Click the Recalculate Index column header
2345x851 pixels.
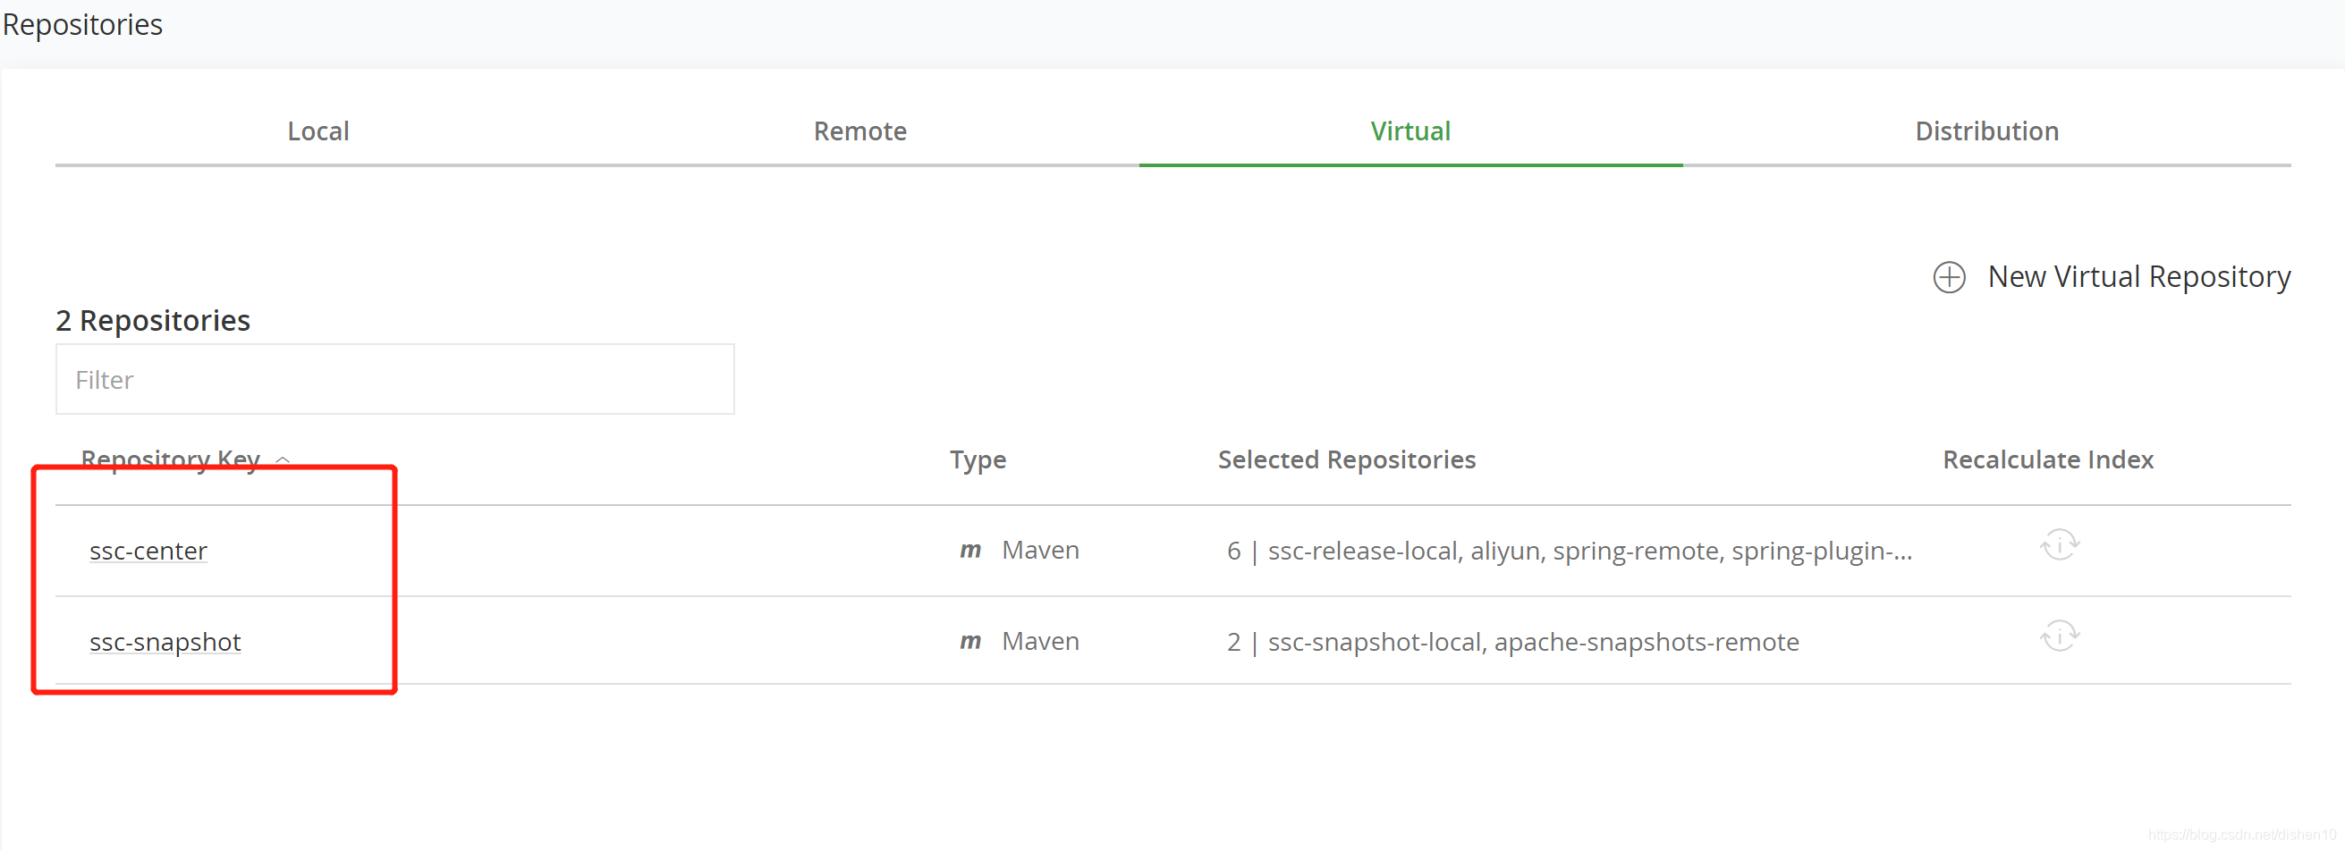point(2047,459)
